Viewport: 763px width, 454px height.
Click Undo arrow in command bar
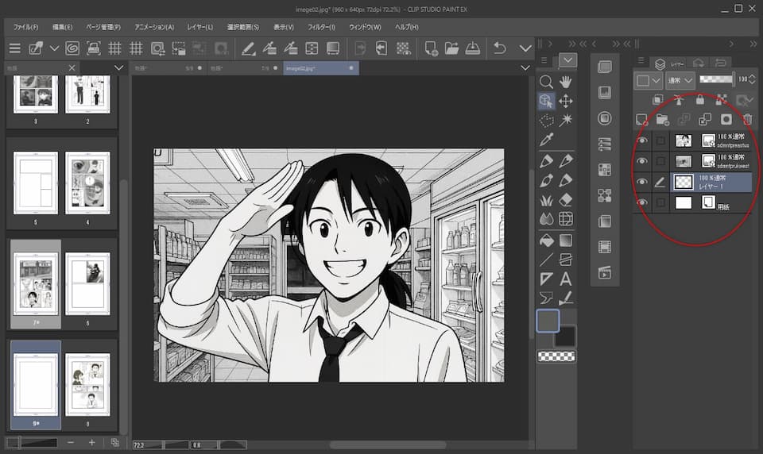pyautogui.click(x=500, y=48)
